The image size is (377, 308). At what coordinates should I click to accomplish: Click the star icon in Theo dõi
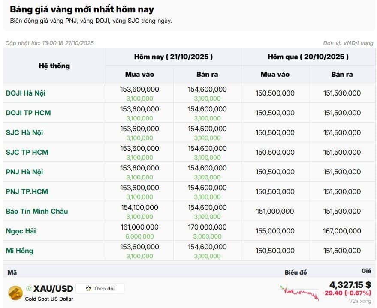coord(88,289)
